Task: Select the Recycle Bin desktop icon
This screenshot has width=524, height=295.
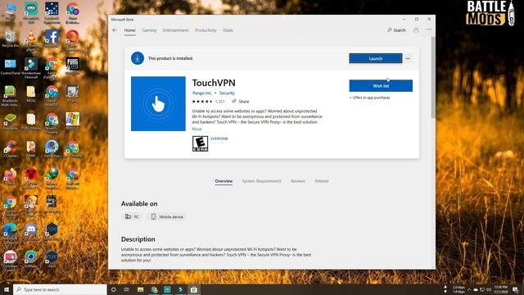Action: pyautogui.click(x=10, y=39)
